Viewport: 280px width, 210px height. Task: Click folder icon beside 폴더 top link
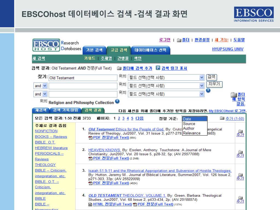pos(179,40)
